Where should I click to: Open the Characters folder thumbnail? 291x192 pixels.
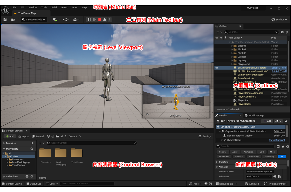point(45,153)
